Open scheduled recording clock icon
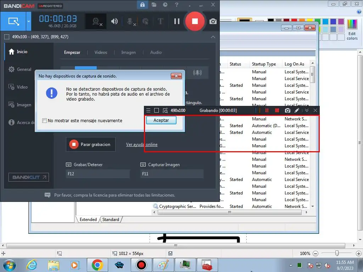Viewport: 363px width, 272px height. [x=165, y=5]
